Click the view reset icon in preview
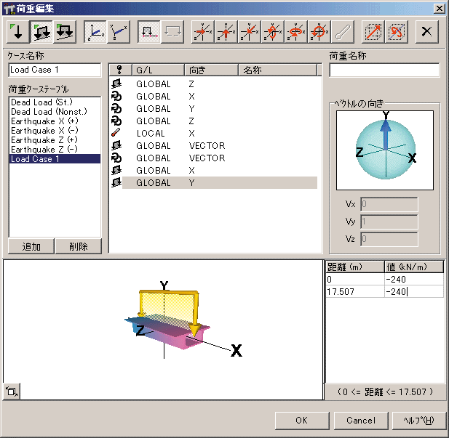This screenshot has width=449, height=438. point(12,391)
